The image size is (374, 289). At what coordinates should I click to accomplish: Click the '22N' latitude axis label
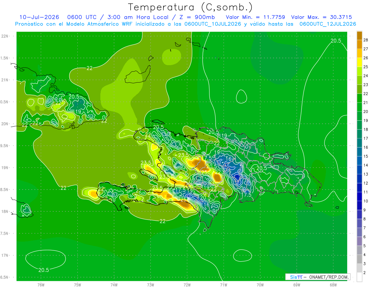tap(5, 36)
